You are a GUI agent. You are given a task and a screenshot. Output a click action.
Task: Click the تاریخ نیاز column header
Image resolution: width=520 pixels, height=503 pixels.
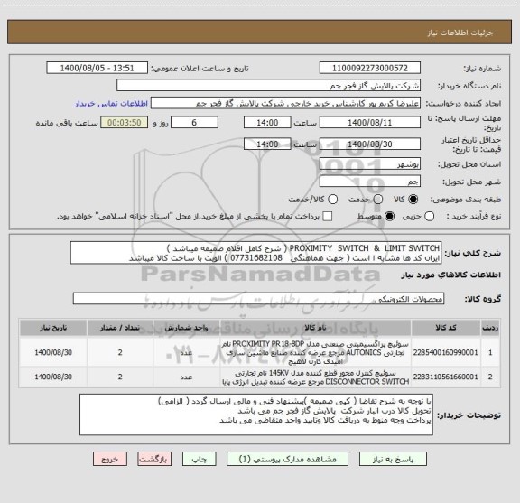pyautogui.click(x=53, y=328)
